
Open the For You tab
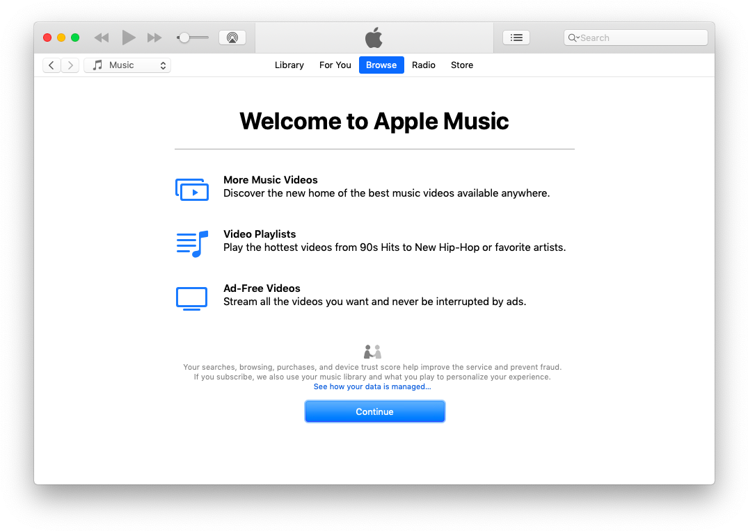[335, 65]
